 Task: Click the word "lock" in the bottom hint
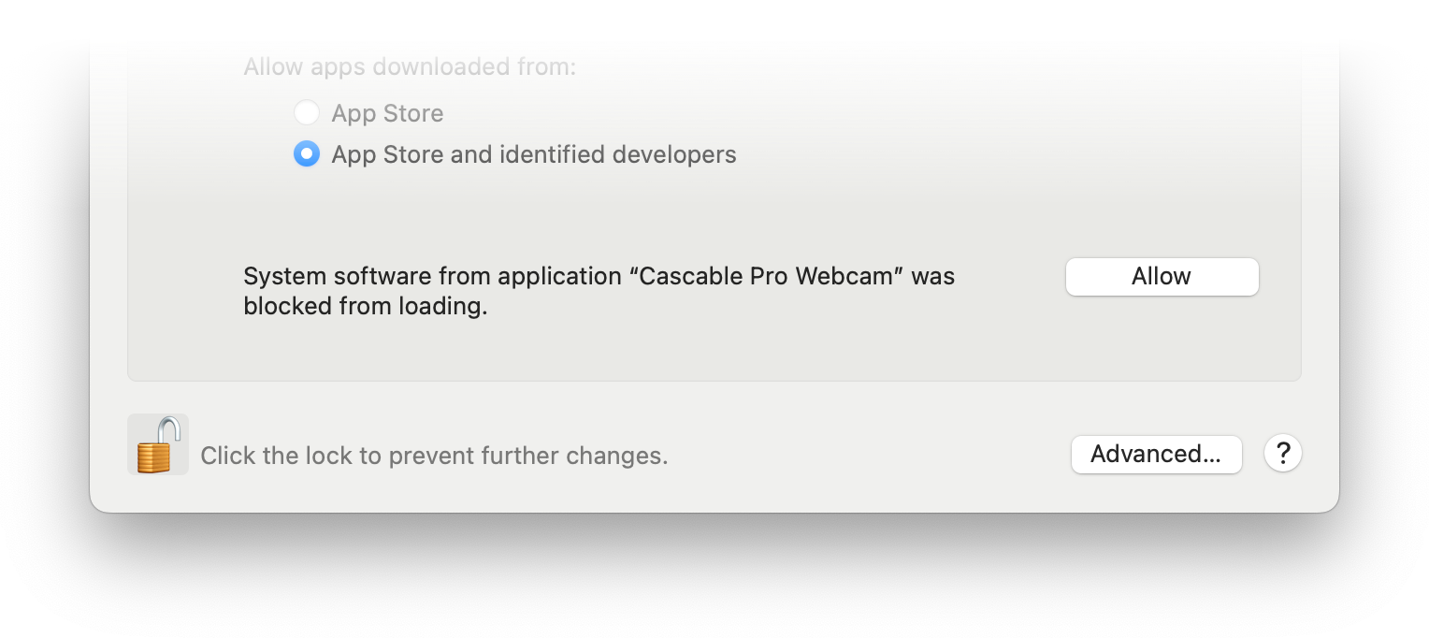pyautogui.click(x=328, y=456)
